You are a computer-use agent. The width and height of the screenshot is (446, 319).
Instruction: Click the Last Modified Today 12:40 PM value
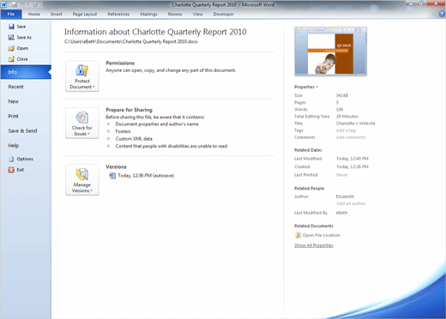353,159
